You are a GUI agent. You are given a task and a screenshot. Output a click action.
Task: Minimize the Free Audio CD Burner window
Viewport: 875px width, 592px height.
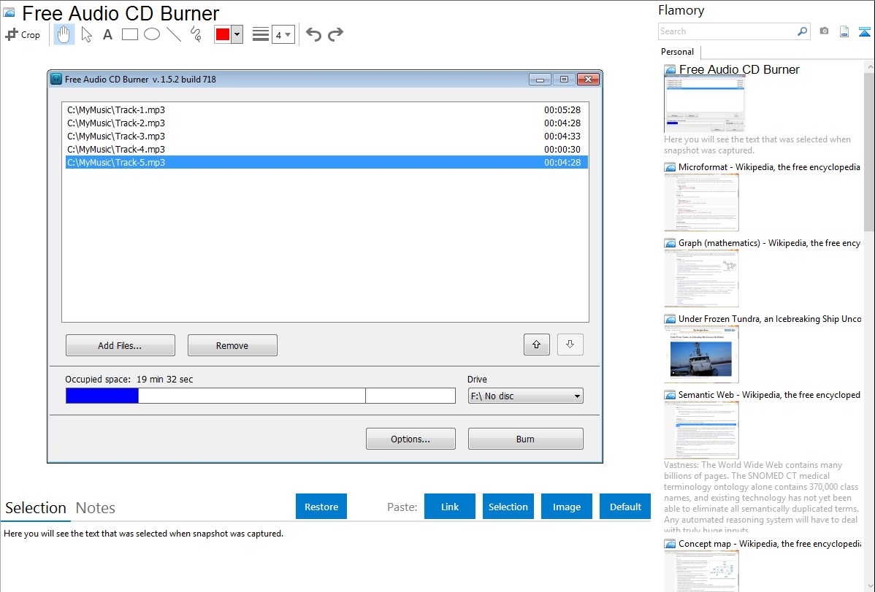click(540, 80)
